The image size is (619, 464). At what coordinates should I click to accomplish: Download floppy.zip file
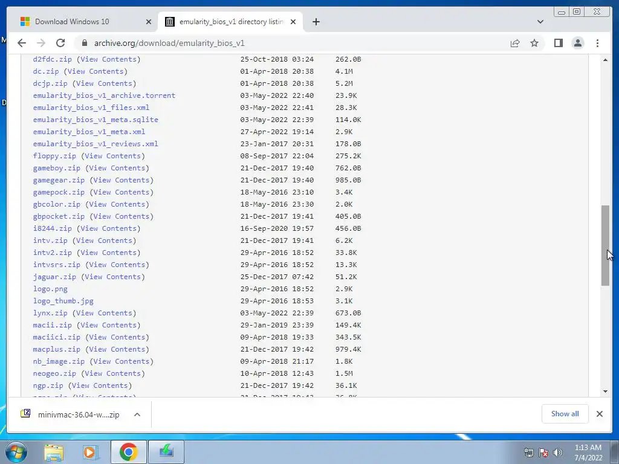54,156
